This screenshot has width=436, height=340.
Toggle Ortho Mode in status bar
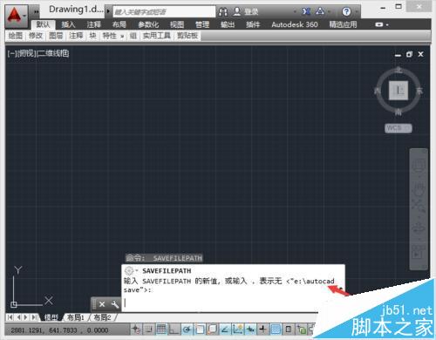[174, 330]
